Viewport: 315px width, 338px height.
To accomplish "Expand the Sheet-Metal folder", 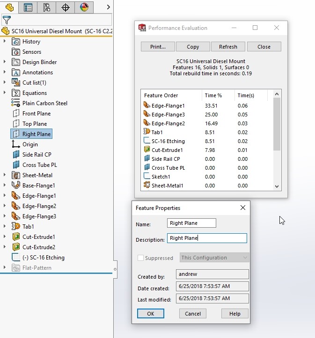I will point(5,175).
